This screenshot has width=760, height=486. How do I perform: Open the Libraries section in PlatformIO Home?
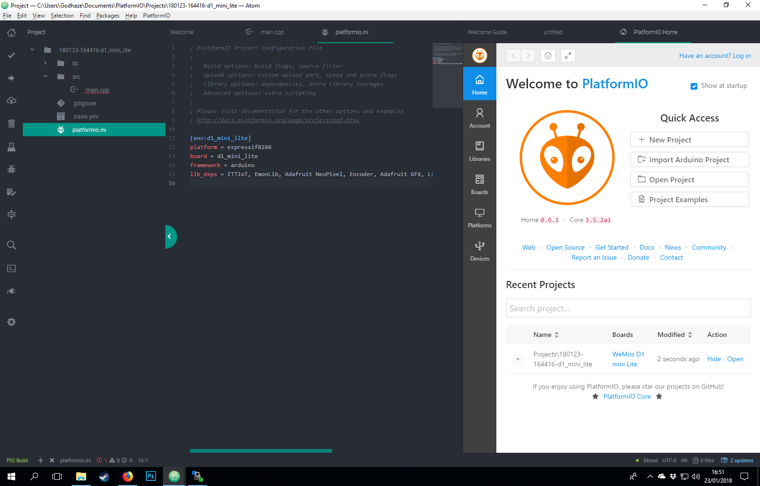point(479,150)
